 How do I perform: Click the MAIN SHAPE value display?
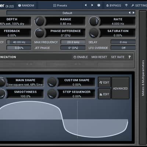tap(25, 85)
